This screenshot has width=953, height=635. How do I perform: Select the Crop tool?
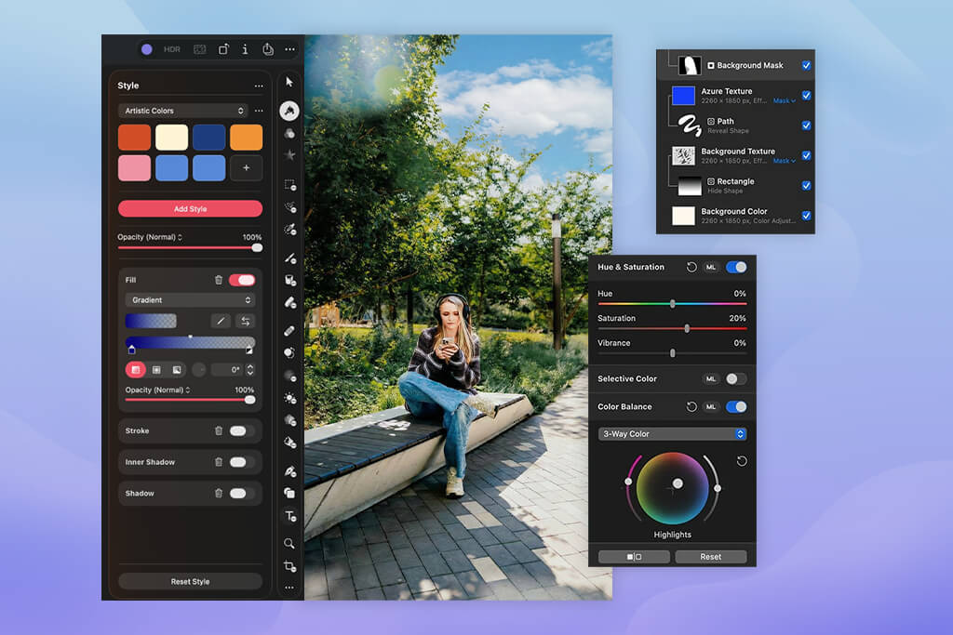coord(290,566)
